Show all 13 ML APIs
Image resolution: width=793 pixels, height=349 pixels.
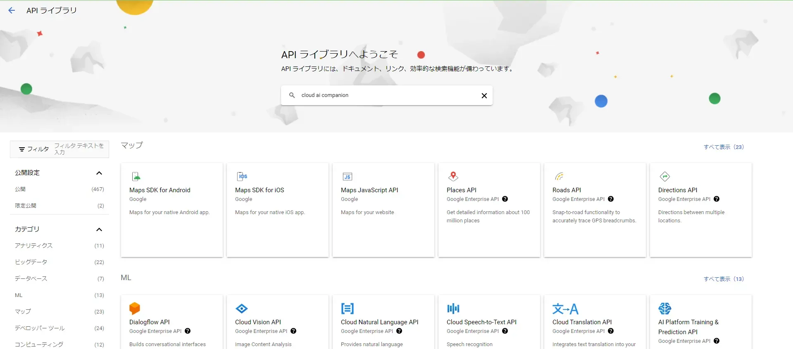(x=724, y=279)
